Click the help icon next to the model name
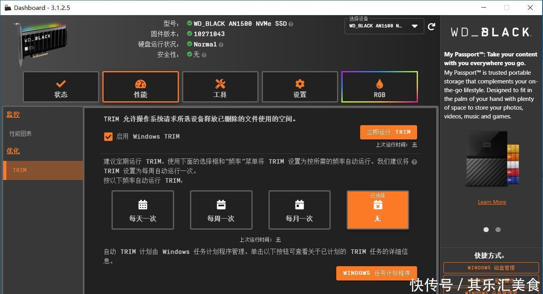Image resolution: width=543 pixels, height=294 pixels. 291,24
